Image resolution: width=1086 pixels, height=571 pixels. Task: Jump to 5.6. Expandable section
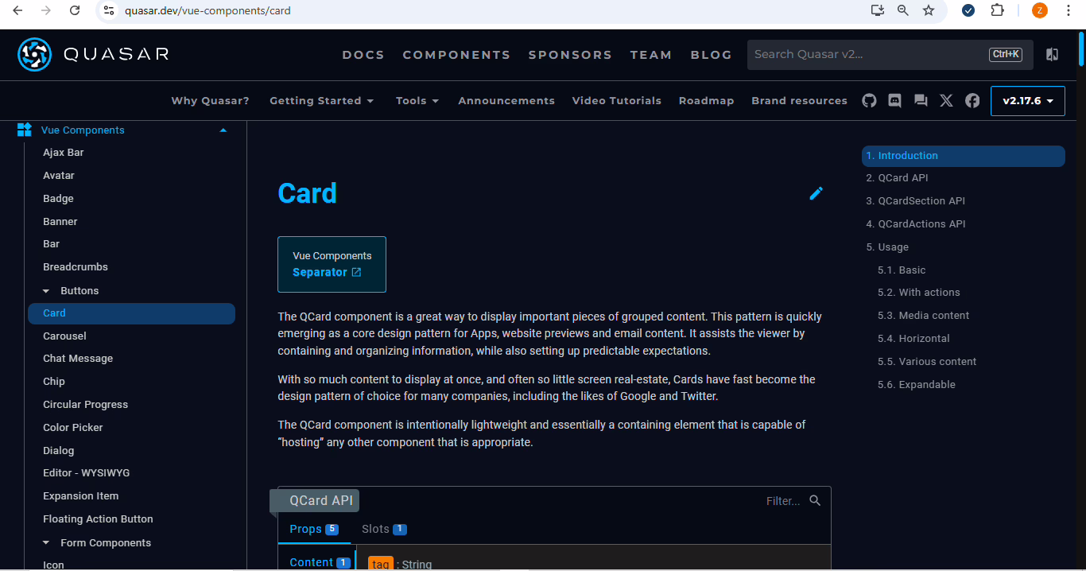coord(917,384)
